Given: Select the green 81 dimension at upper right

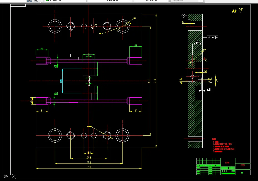Looking at the screenshot, I should 136,45.
